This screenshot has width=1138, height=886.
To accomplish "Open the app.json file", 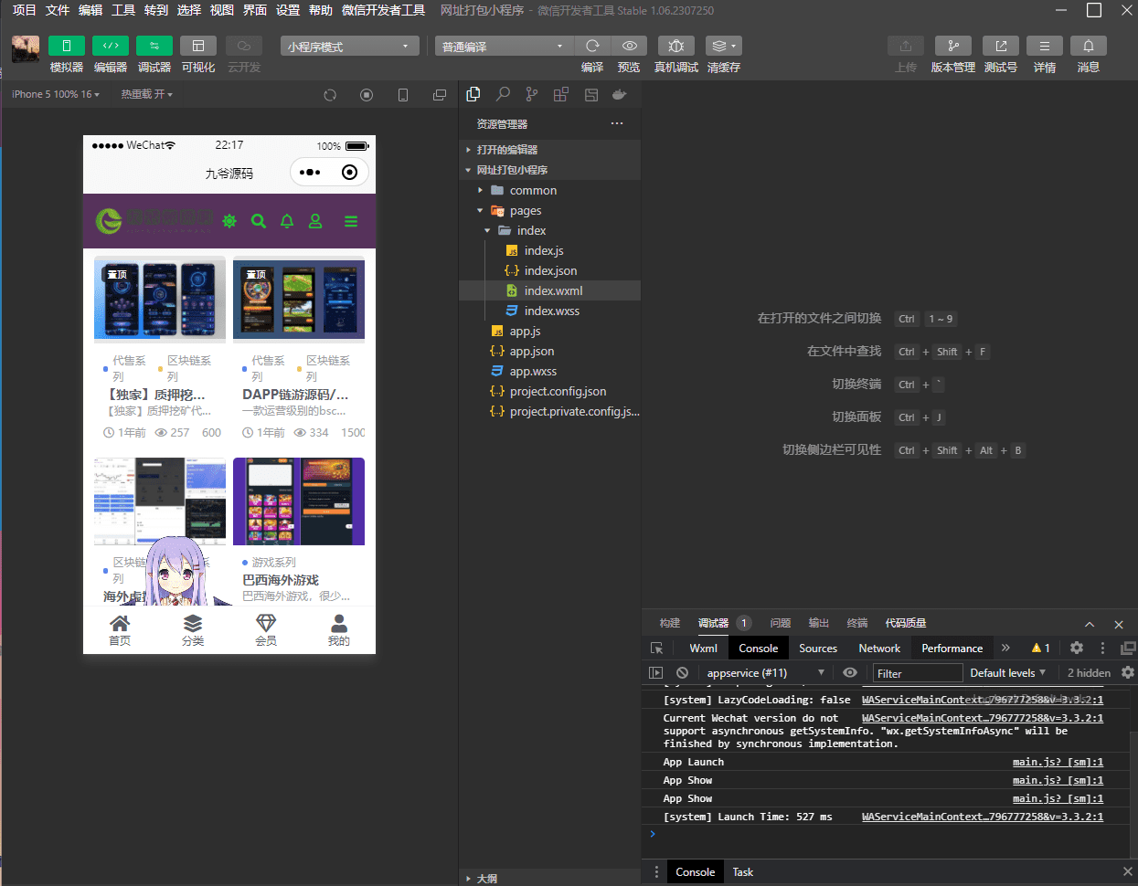I will pyautogui.click(x=531, y=352).
